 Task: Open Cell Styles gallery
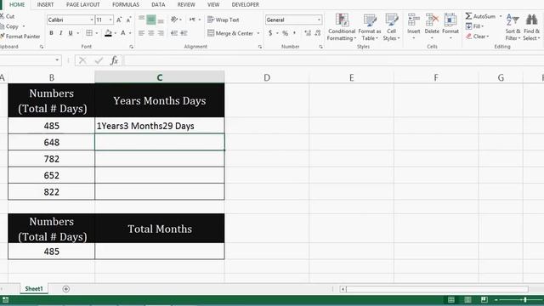(x=391, y=27)
